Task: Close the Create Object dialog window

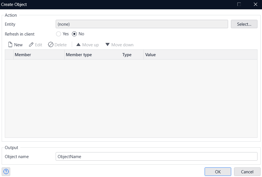Action: [255, 5]
